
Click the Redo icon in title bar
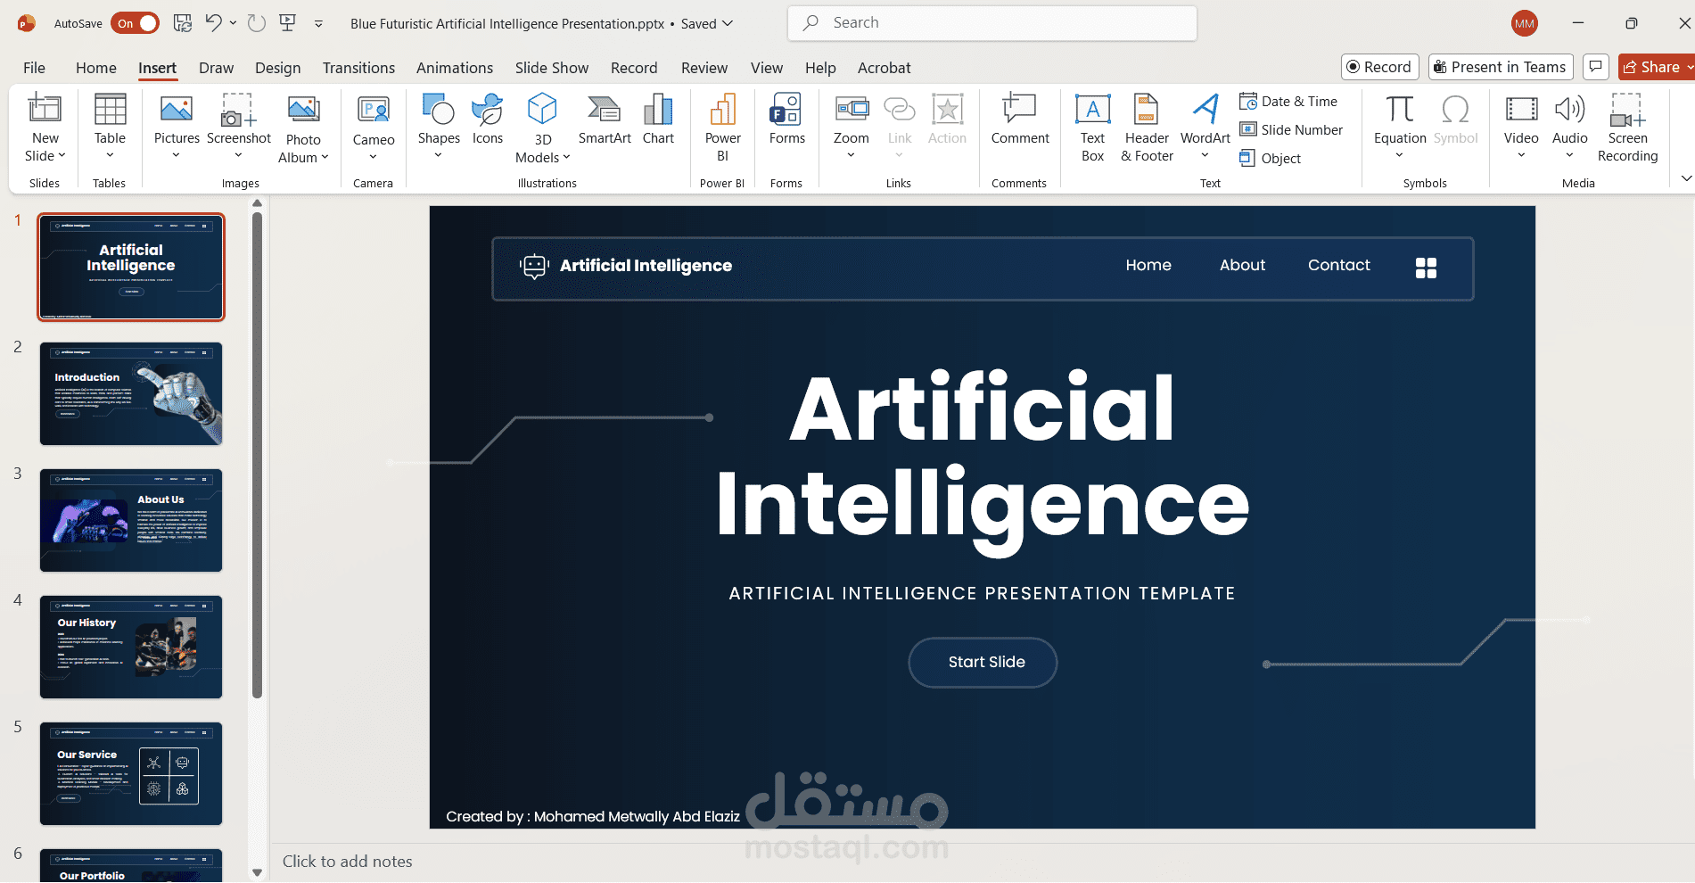pyautogui.click(x=257, y=23)
